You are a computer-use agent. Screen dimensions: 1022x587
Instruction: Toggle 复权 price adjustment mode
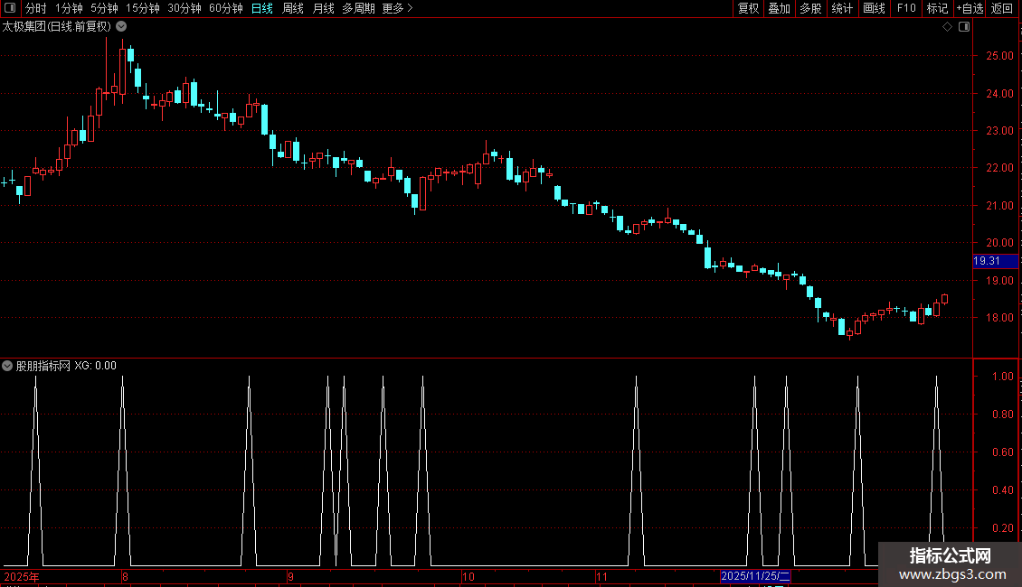click(x=748, y=8)
